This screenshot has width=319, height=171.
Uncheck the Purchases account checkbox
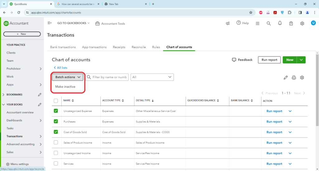56,121
